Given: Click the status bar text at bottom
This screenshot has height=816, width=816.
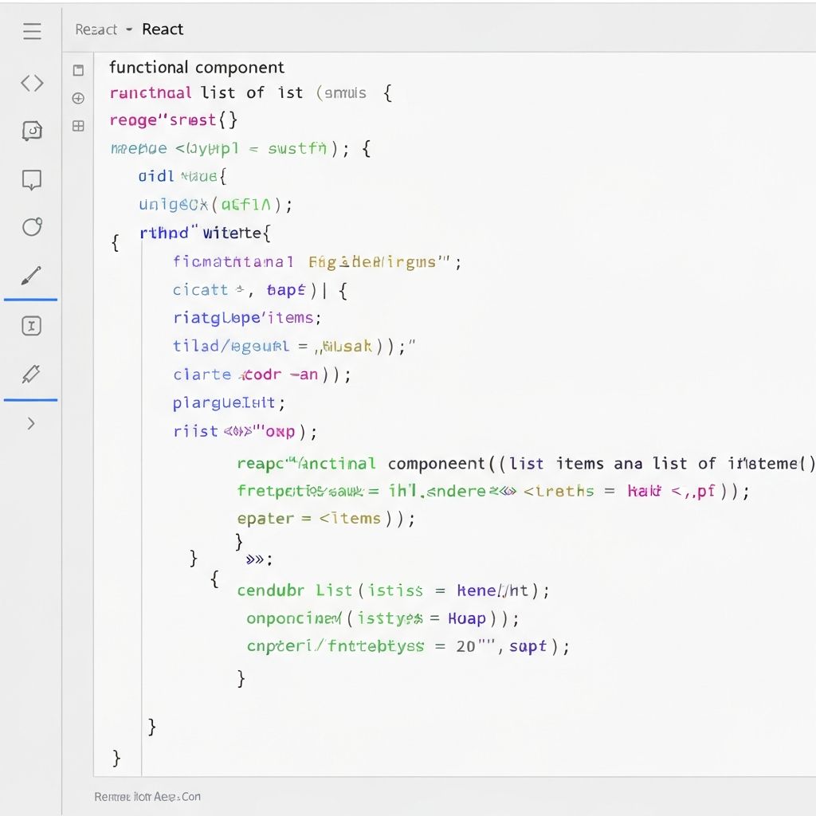Looking at the screenshot, I should (147, 796).
